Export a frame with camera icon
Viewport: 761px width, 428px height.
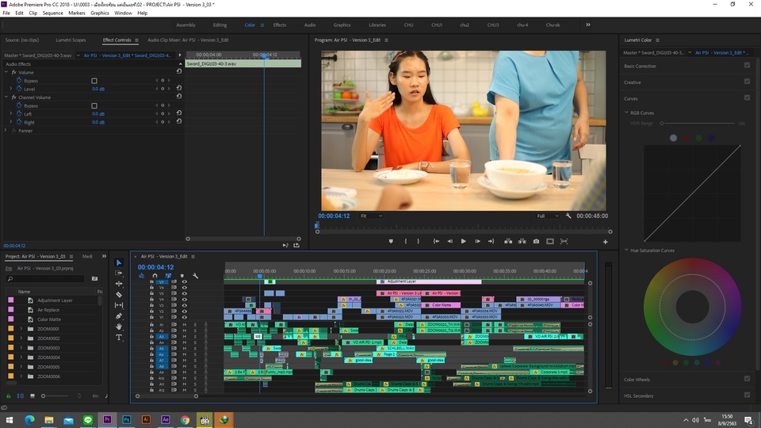click(x=537, y=241)
